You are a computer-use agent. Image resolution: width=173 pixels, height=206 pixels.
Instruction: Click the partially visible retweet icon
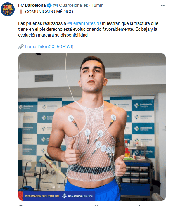click(x=58, y=205)
